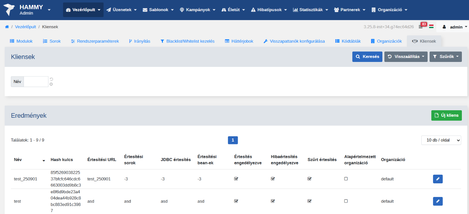Click the pencil edit icon for test_250901
The height and width of the screenshot is (214, 469).
tap(438, 179)
